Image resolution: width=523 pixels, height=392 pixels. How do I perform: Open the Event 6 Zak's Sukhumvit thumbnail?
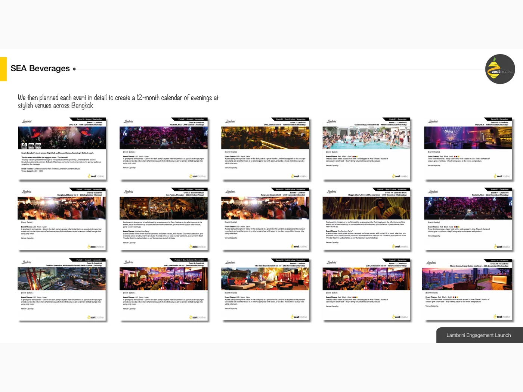click(x=164, y=290)
